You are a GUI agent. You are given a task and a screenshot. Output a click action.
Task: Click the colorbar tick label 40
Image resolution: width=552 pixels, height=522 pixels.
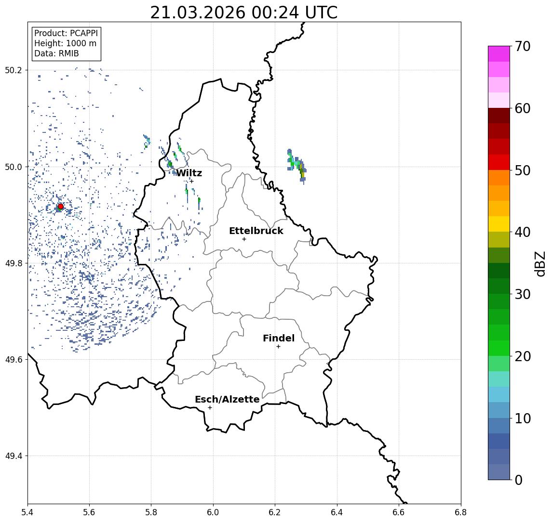point(522,232)
